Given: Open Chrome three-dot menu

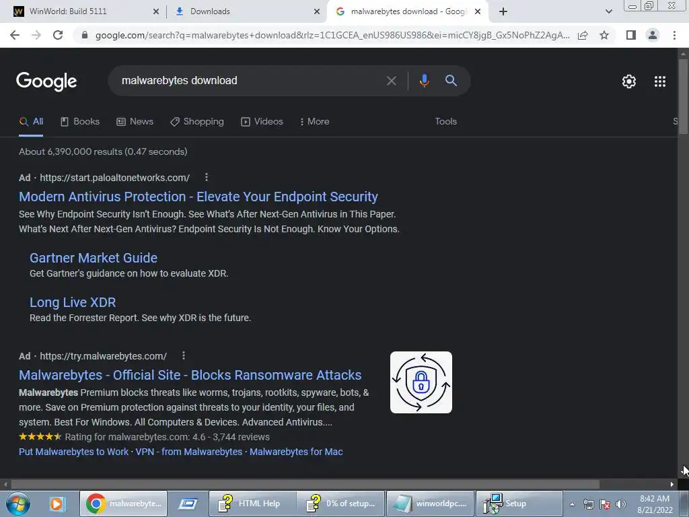Looking at the screenshot, I should pos(674,35).
